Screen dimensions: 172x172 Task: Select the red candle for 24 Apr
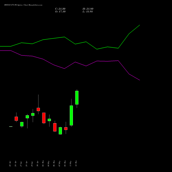[16, 119]
